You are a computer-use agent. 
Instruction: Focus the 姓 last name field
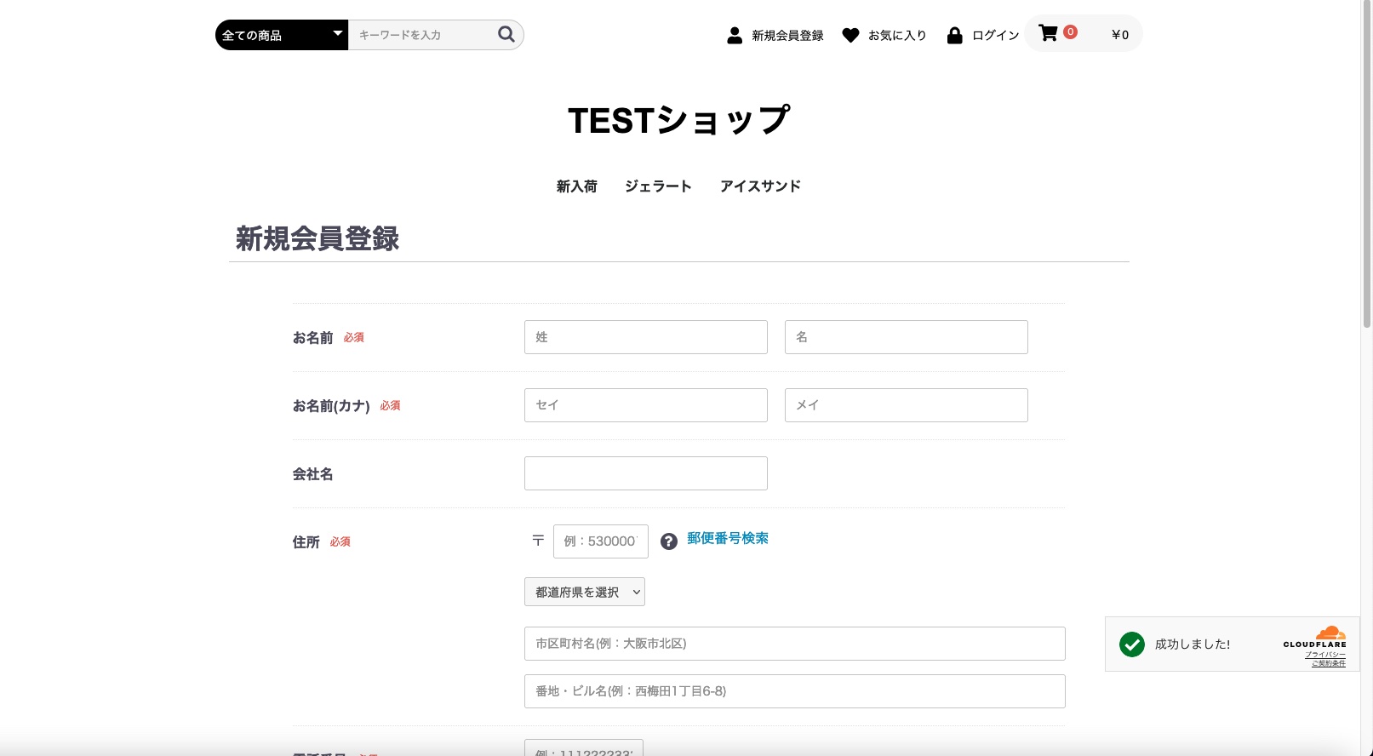point(645,337)
